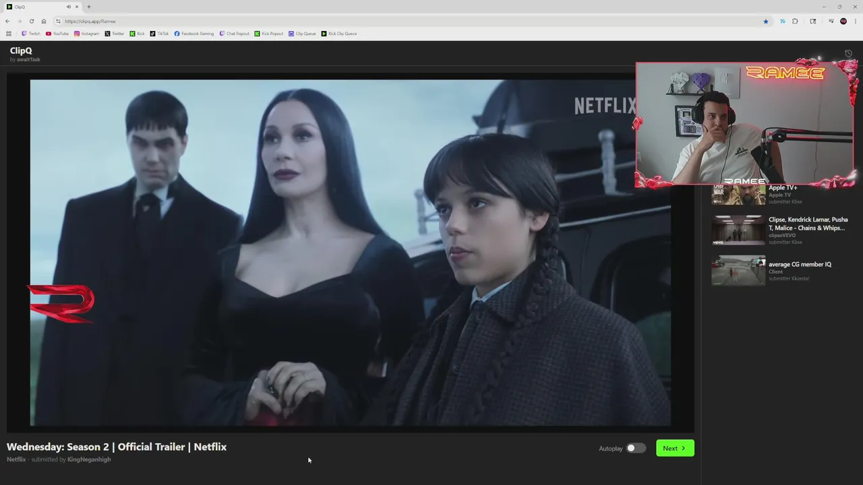Open the translate extension icon

782,21
